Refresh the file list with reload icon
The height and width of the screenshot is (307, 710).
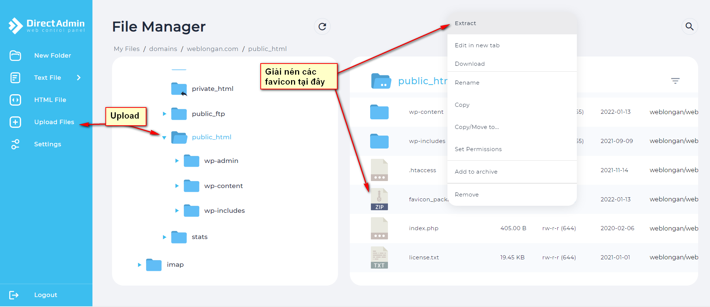[x=322, y=27]
